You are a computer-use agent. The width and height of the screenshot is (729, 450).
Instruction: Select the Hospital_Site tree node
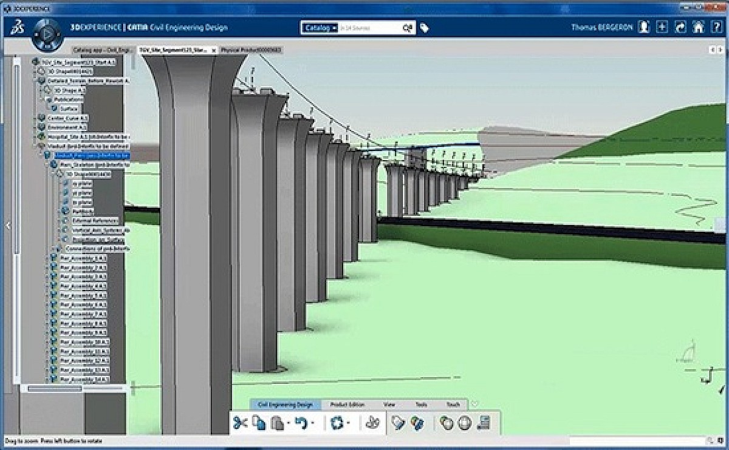[87, 137]
